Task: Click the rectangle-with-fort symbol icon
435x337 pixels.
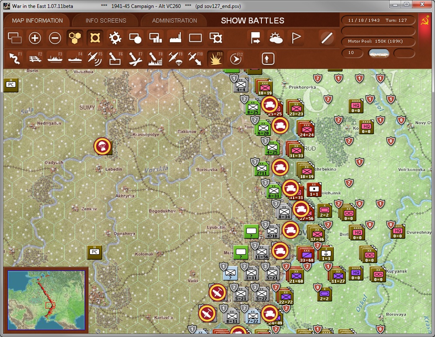Action: [x=215, y=38]
